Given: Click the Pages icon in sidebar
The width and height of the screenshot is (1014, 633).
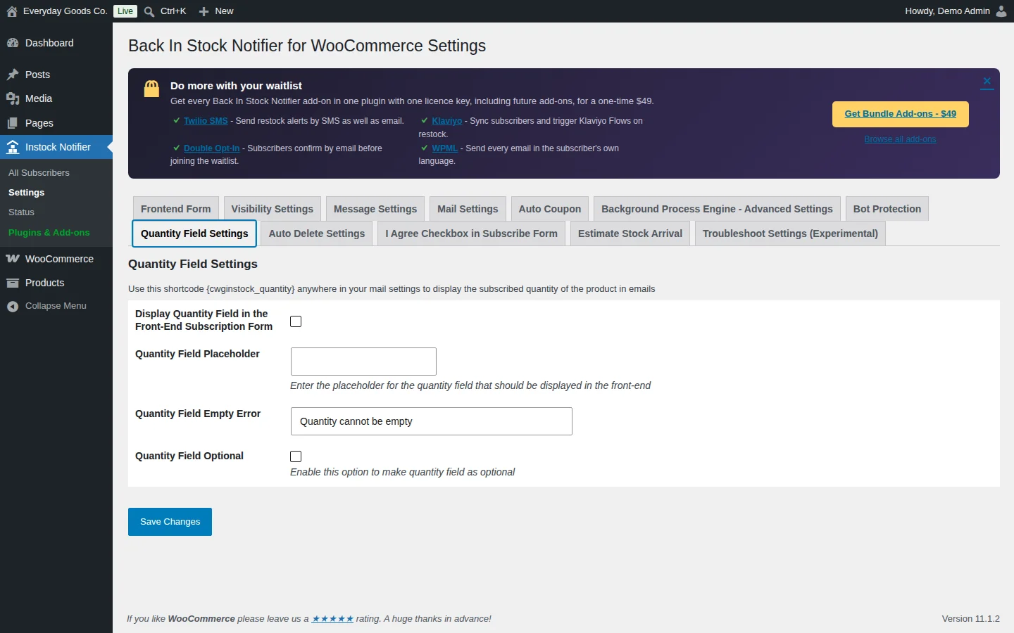Looking at the screenshot, I should pyautogui.click(x=13, y=123).
